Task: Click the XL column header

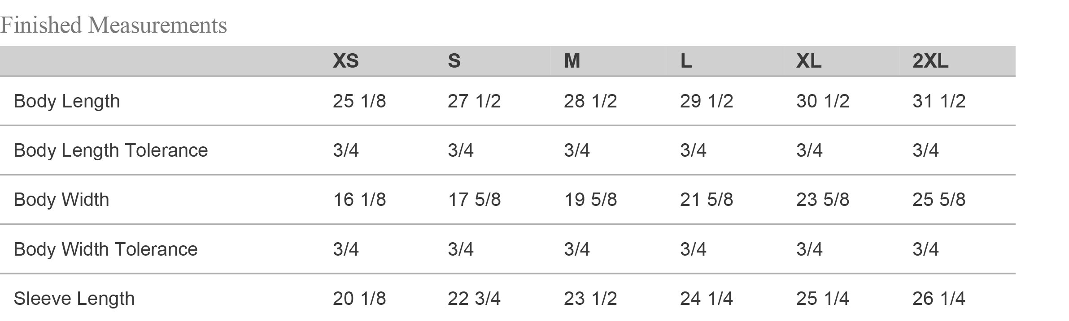Action: point(808,61)
